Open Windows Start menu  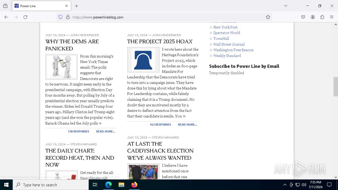pos(6,185)
